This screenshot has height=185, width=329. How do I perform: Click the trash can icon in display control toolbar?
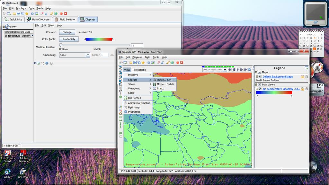pos(51,63)
